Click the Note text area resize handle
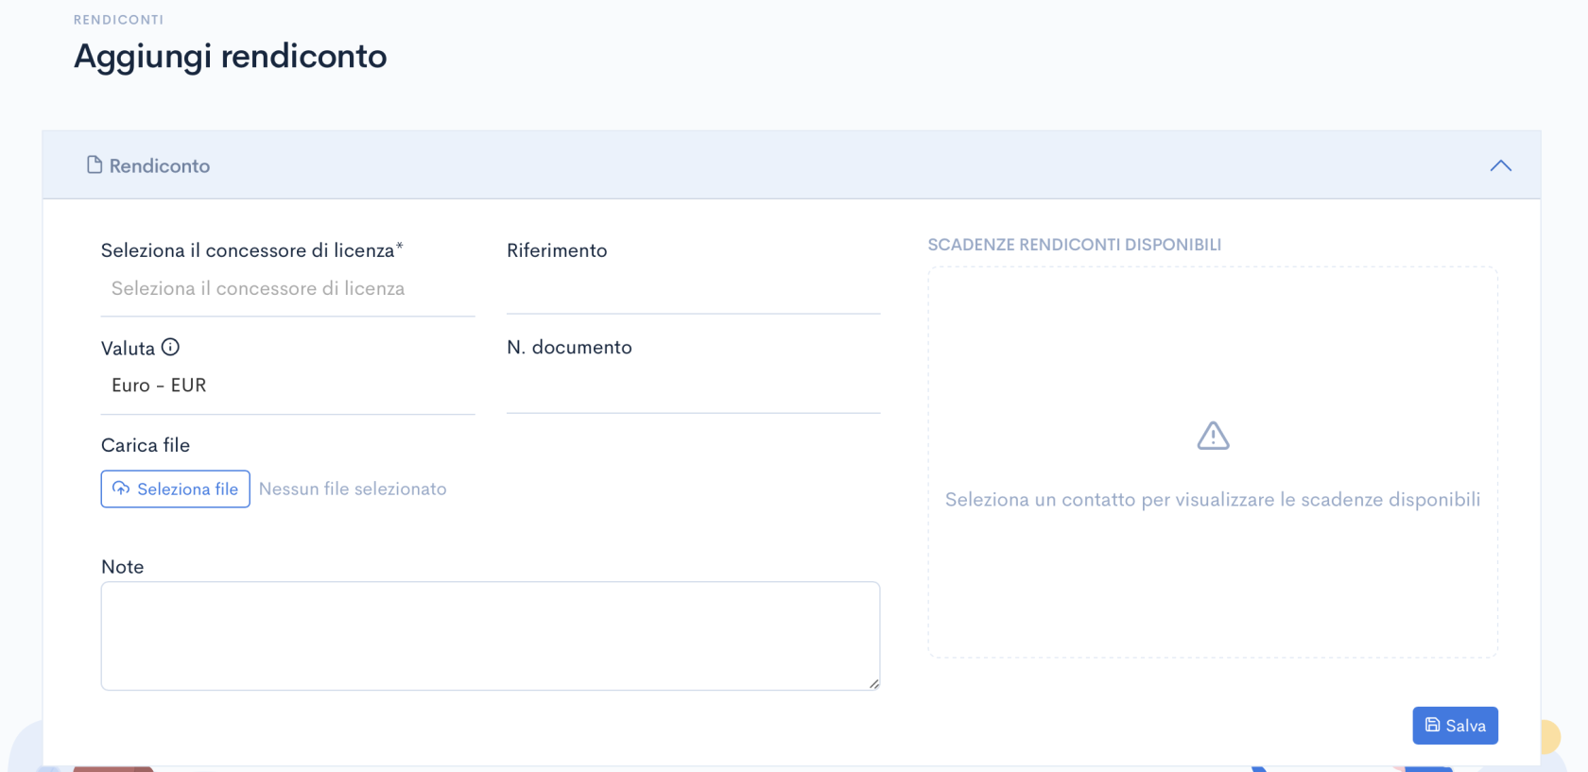 coord(873,683)
